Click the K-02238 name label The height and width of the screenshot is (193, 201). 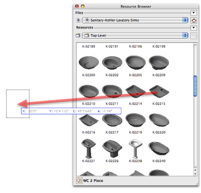[136, 161]
